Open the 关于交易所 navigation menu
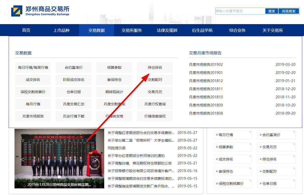The height and width of the screenshot is (195, 304). click(272, 30)
